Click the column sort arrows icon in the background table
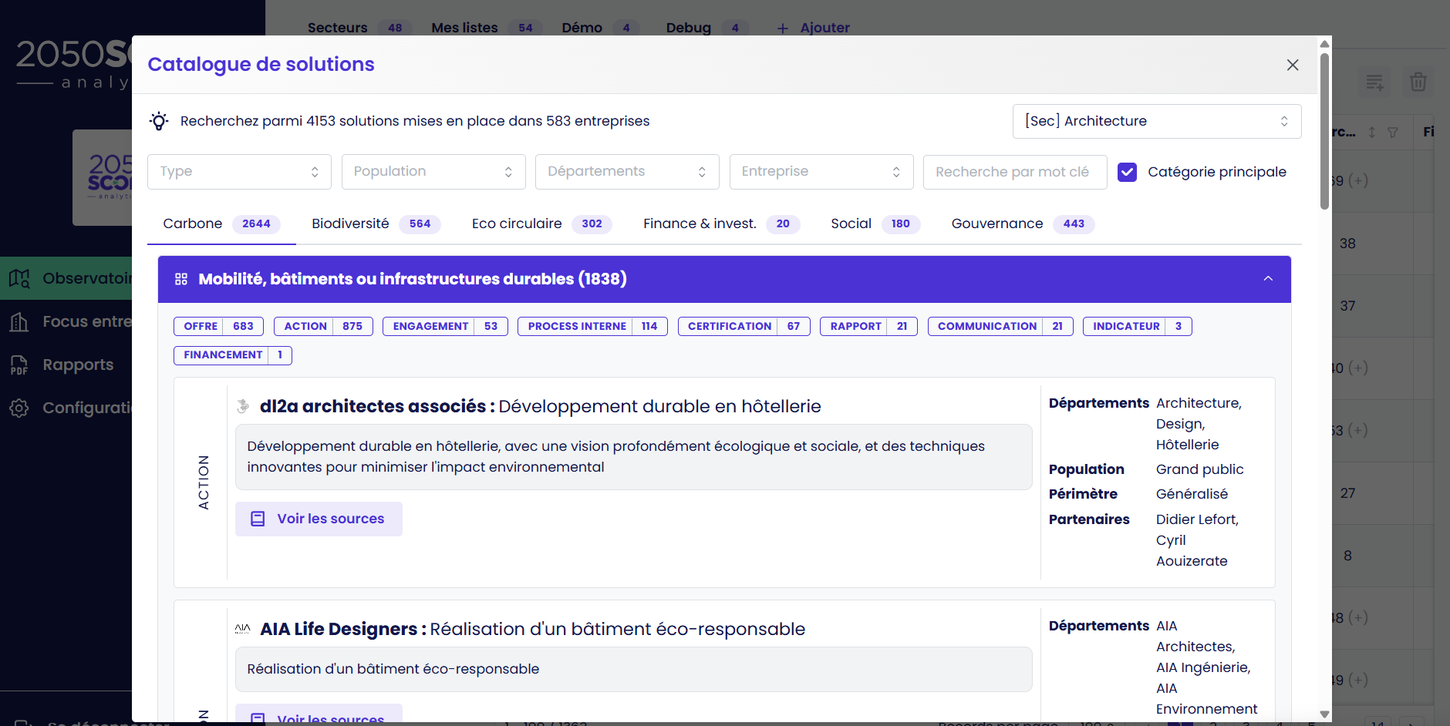This screenshot has width=1450, height=726. pos(1371,132)
